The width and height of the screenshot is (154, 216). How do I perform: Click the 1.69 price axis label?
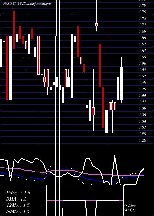click(x=142, y=31)
